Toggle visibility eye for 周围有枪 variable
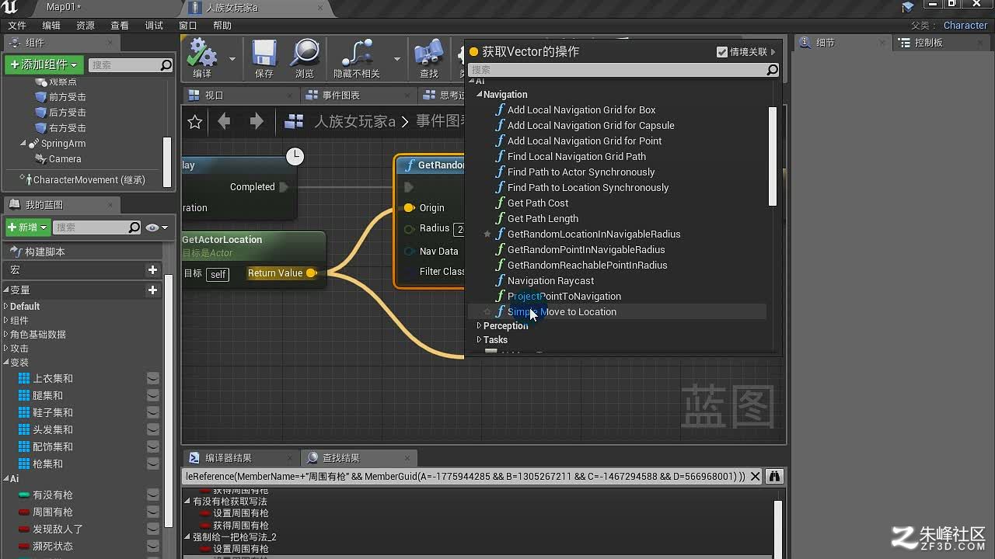This screenshot has width=995, height=559. coord(153,512)
